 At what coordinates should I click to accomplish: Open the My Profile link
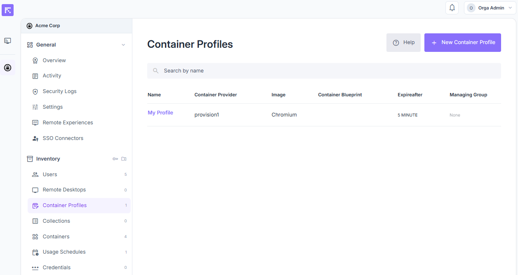point(160,113)
